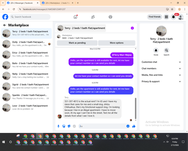
Task: Open the Windows action center notifications icon
Action: coord(183,142)
